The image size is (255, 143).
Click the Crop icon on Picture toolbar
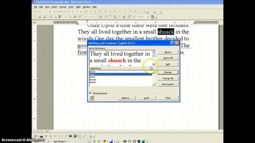pyautogui.click(x=66, y=136)
